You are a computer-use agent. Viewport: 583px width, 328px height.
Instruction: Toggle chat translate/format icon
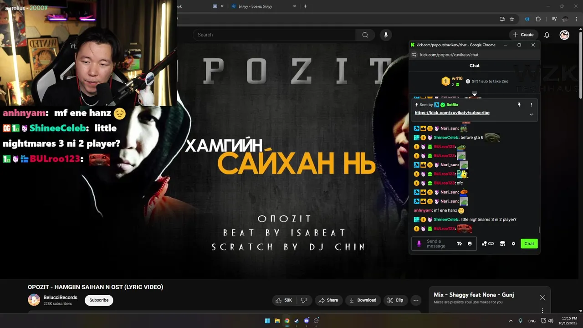tap(459, 244)
